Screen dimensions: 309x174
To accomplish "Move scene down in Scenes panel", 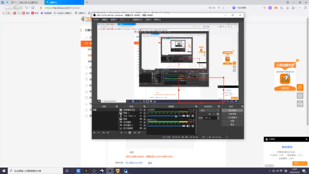I will [108, 133].
